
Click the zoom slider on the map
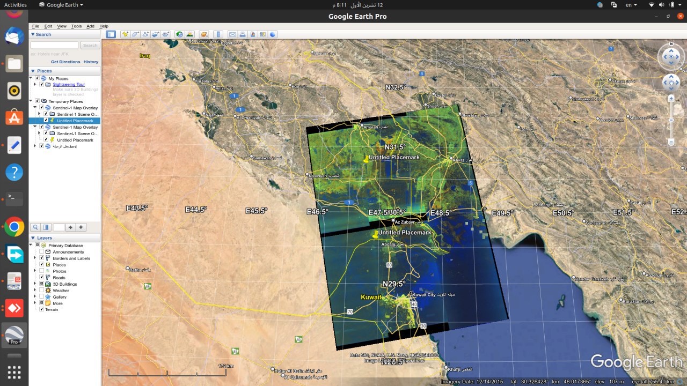(671, 120)
